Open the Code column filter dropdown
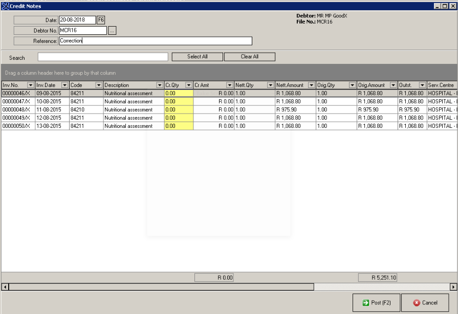 click(99, 85)
